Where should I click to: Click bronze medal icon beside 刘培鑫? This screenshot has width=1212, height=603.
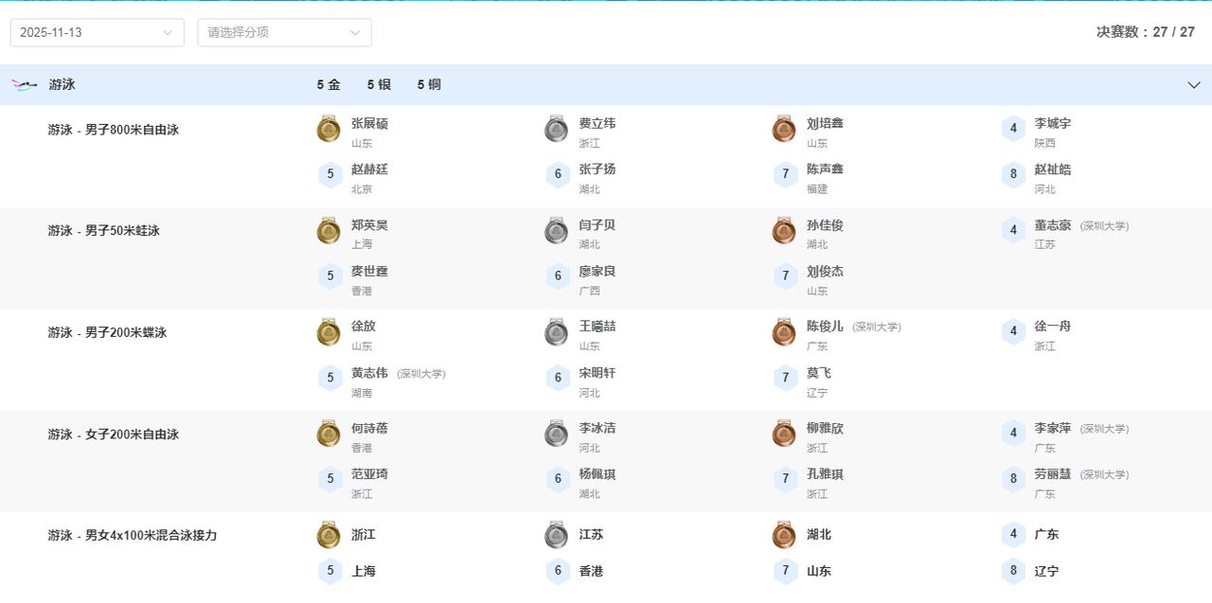point(783,130)
